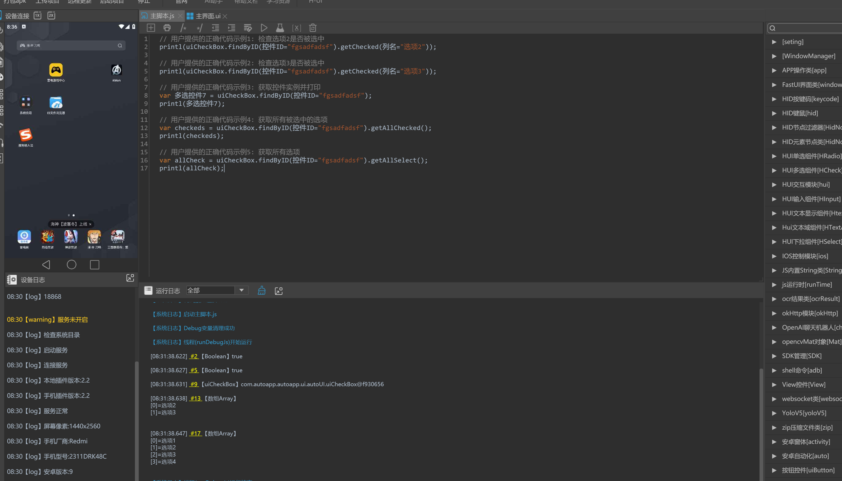This screenshot has width=842, height=481.
Task: Open the run log filter dropdown 全部
Action: click(241, 290)
